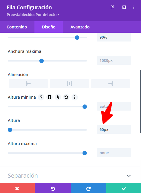Screen dimensions: 141x193
Task: Reset Altura mínima with the undo icon
Action: click(x=66, y=97)
